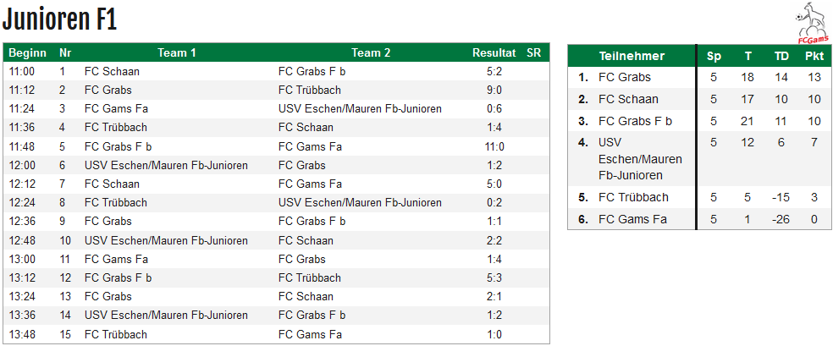
Task: Click the Teilnehmer header in standings
Action: [x=632, y=56]
